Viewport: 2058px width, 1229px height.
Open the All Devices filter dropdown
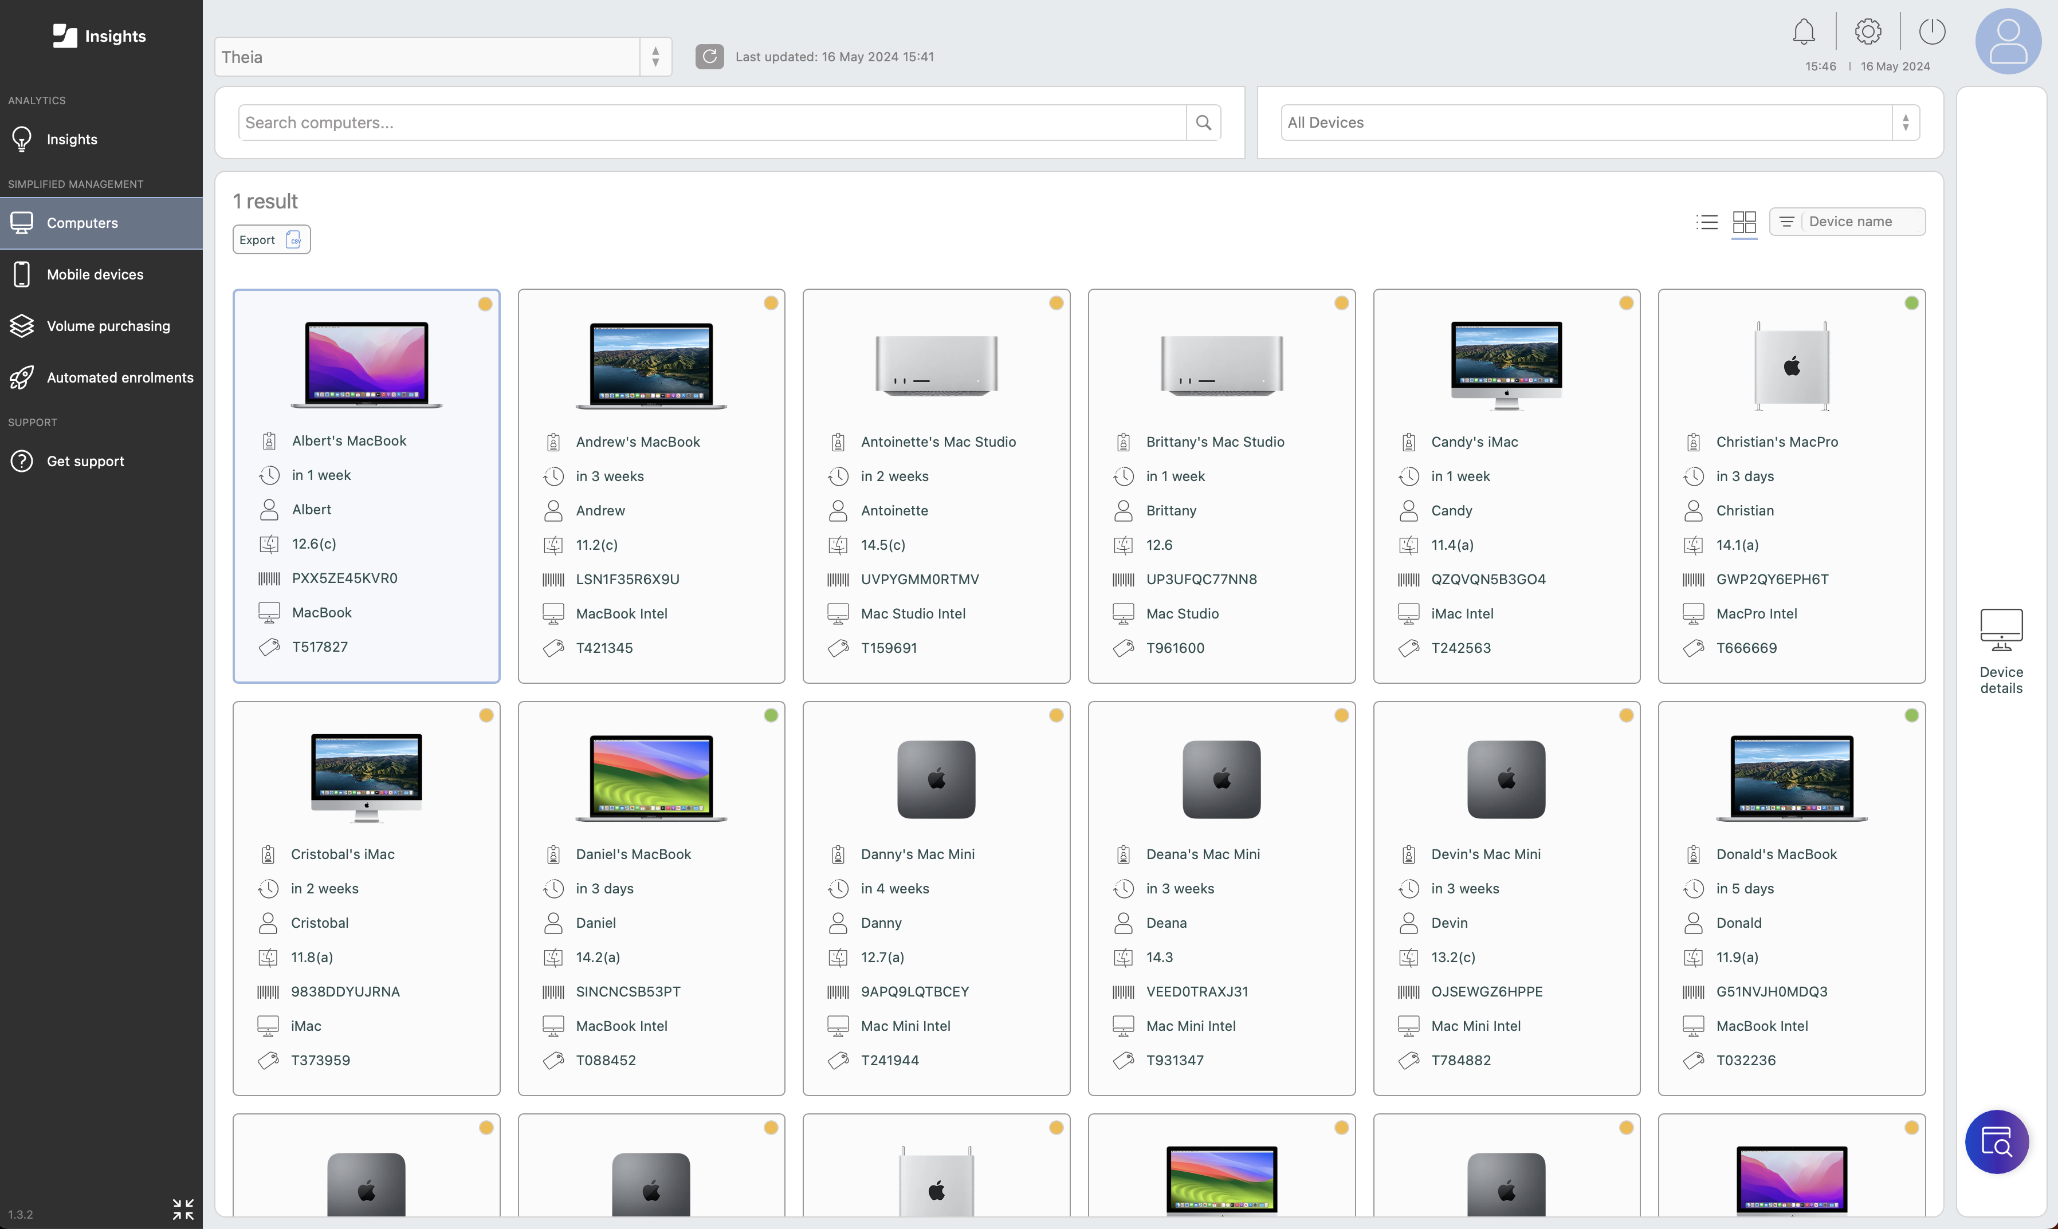click(1600, 123)
